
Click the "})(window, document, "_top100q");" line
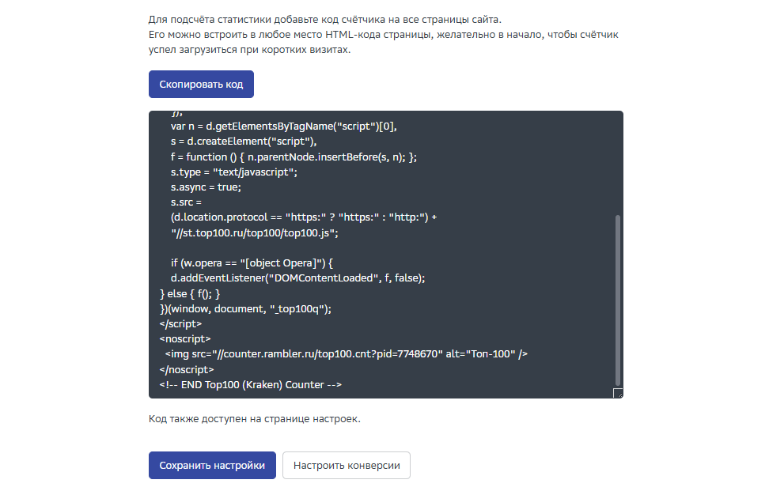[245, 309]
